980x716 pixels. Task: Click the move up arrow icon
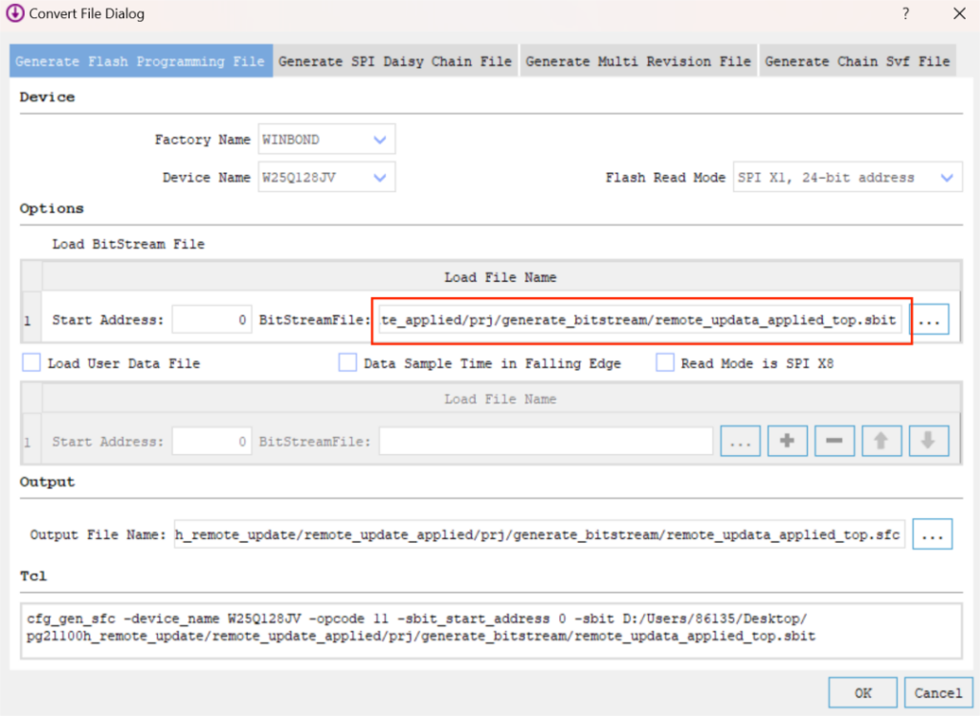(x=881, y=441)
